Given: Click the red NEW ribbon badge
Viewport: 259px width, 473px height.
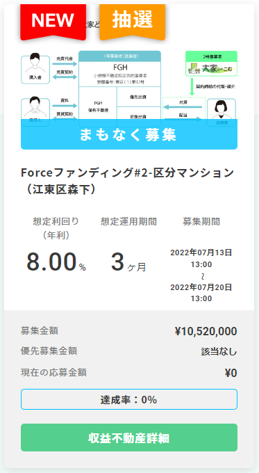Looking at the screenshot, I should pos(53,21).
